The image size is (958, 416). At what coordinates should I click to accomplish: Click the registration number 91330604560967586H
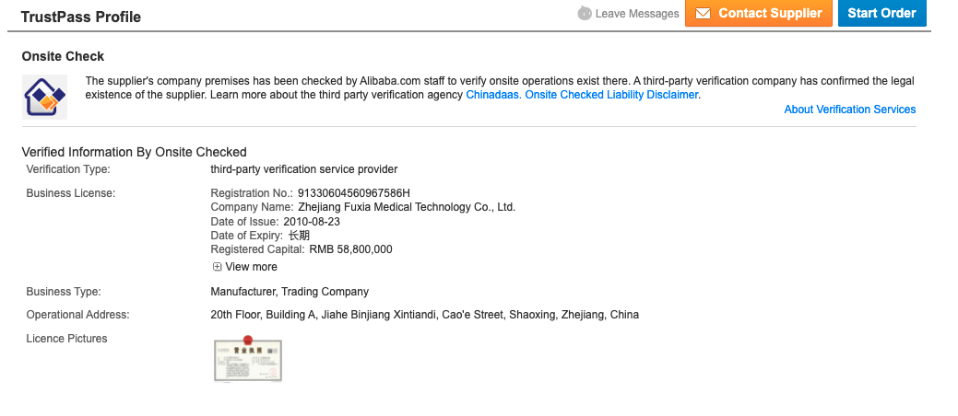point(353,193)
